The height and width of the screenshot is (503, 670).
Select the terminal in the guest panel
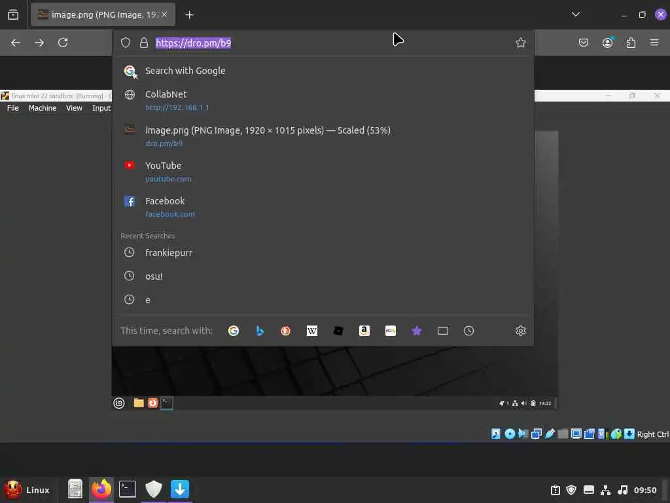pyautogui.click(x=167, y=403)
